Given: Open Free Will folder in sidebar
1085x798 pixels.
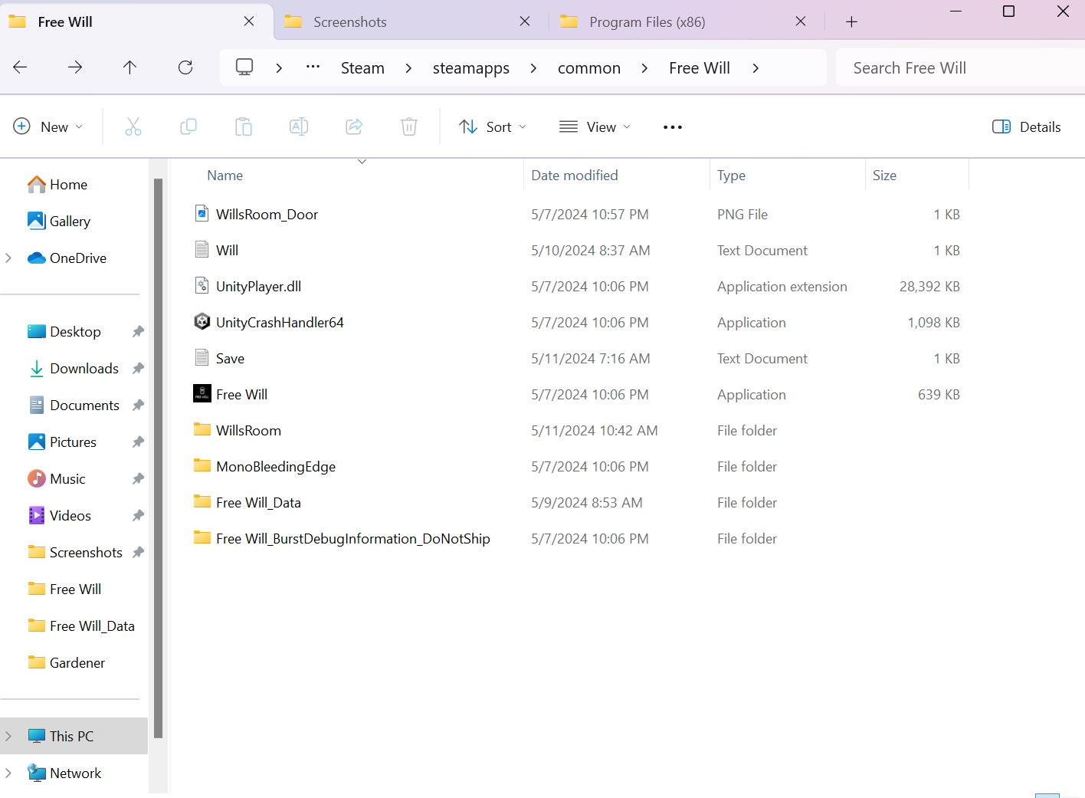Looking at the screenshot, I should pos(74,589).
